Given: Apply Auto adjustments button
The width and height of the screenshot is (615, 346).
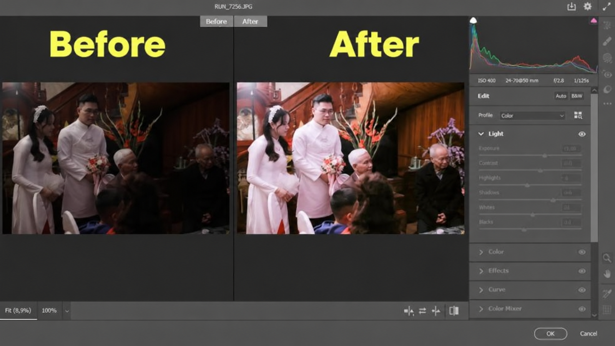Looking at the screenshot, I should (561, 96).
